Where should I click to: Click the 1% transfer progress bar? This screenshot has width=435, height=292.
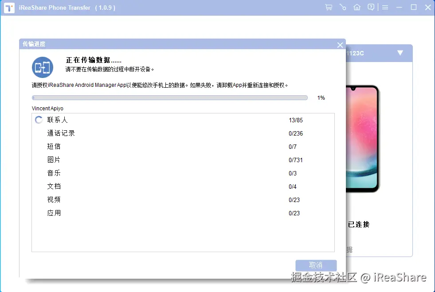click(169, 97)
